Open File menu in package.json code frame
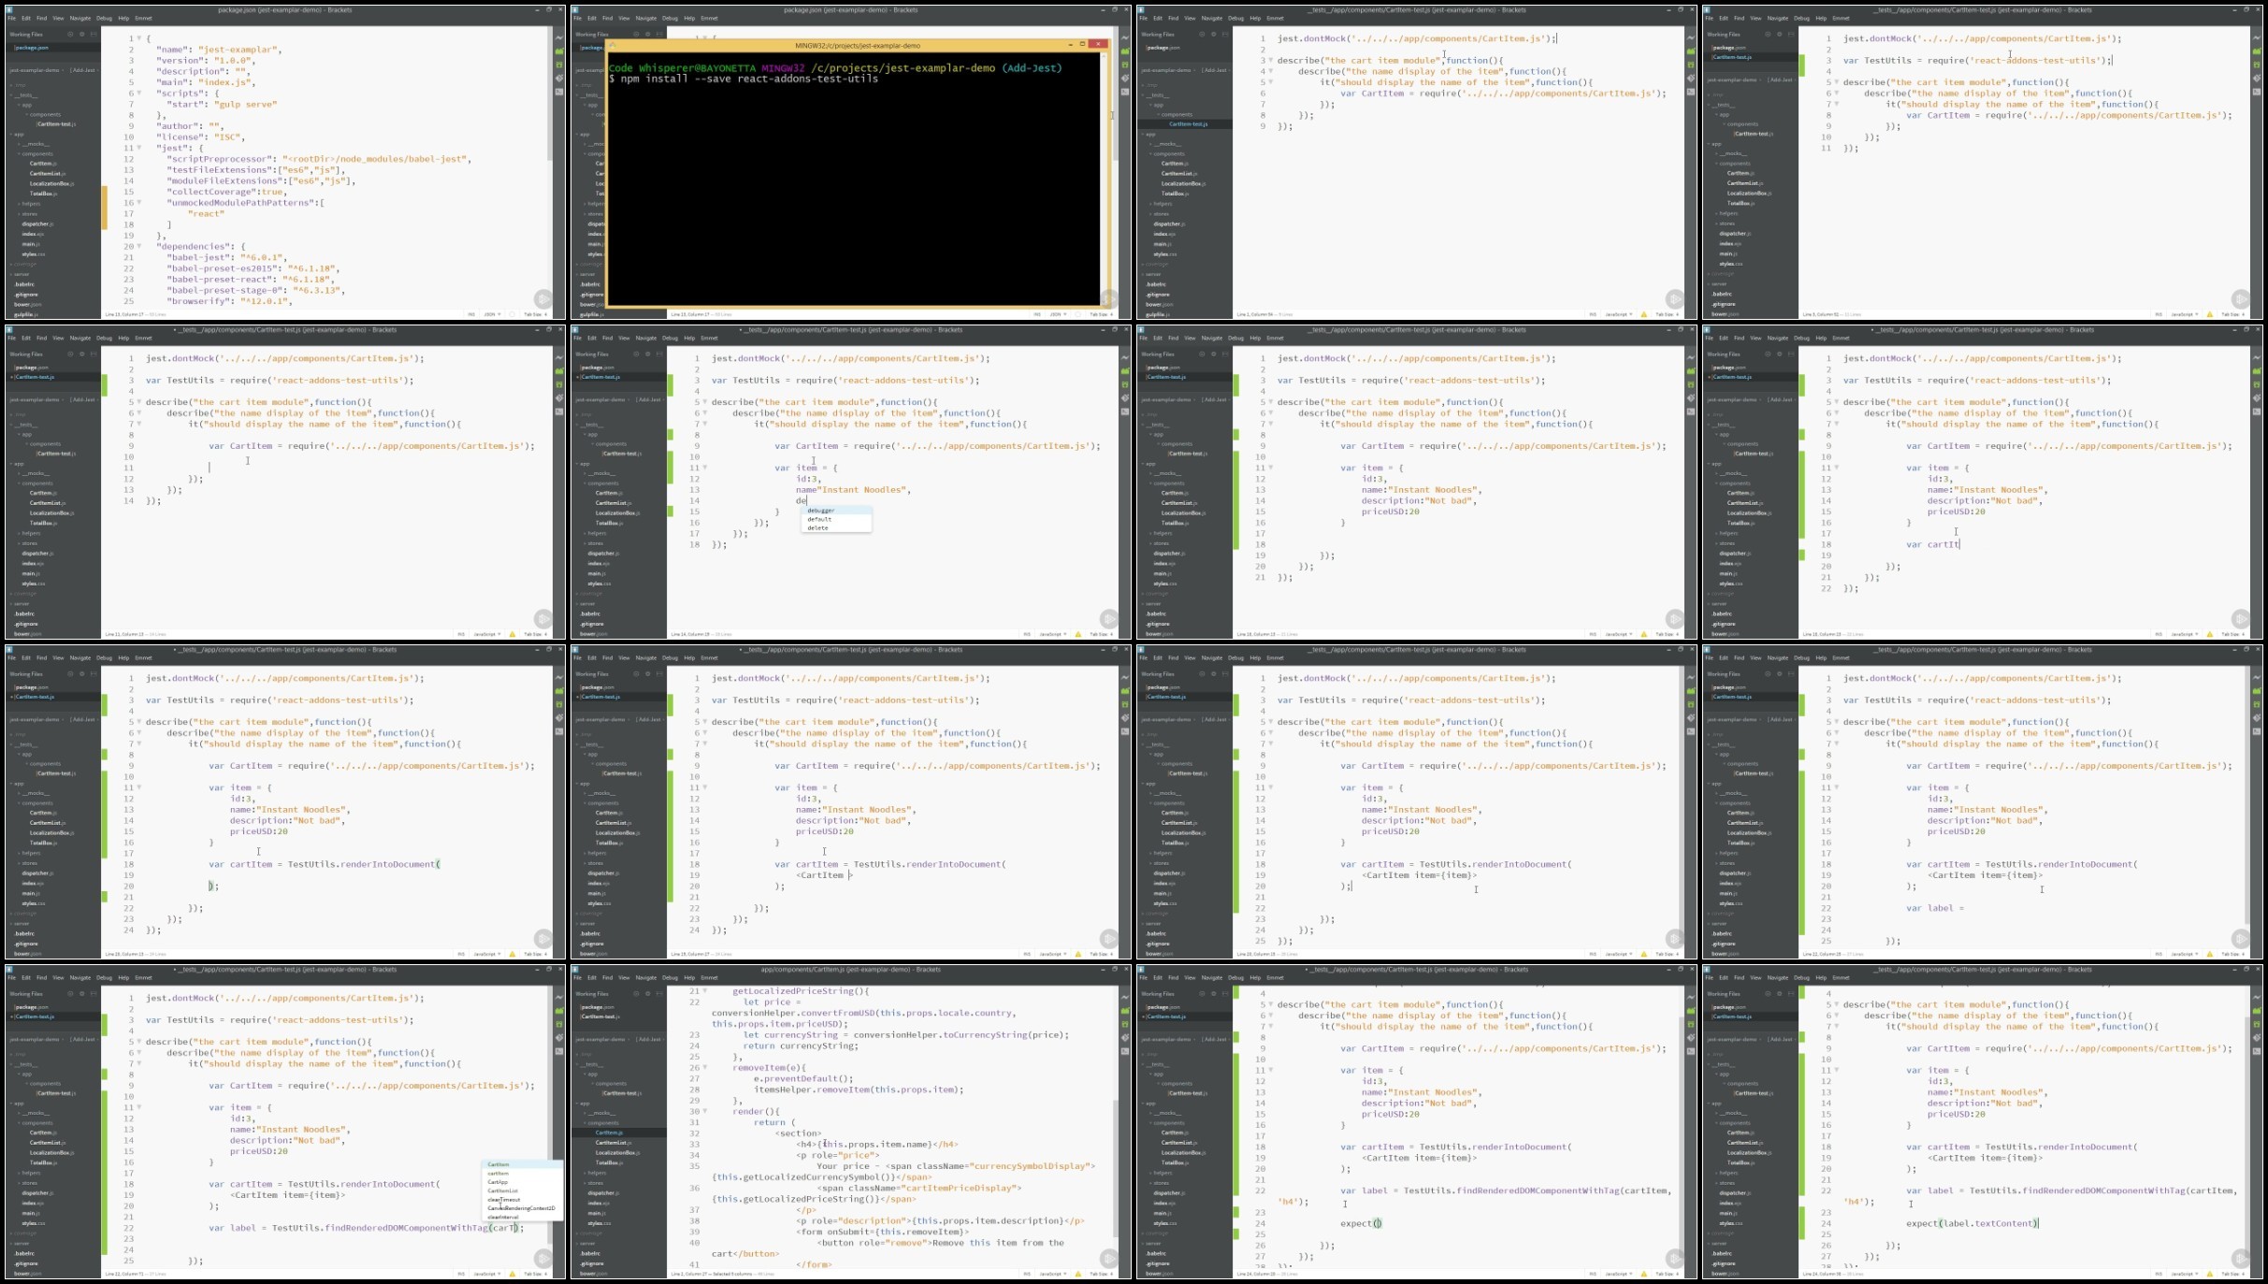Image resolution: width=2268 pixels, height=1284 pixels. [x=11, y=18]
